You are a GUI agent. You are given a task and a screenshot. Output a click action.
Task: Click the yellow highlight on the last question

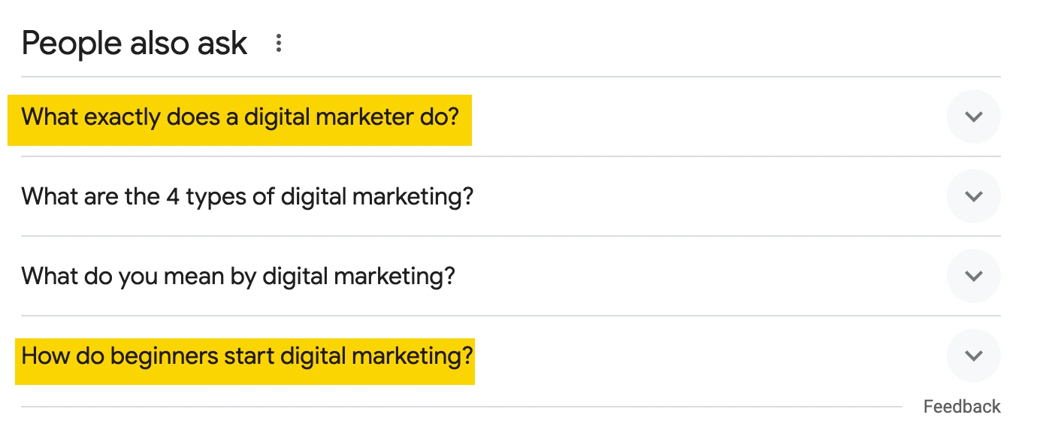point(245,359)
